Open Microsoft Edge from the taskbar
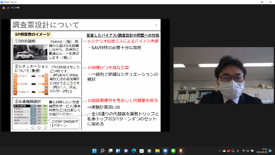Screen dimensions: 275x155 pyautogui.click(x=134, y=151)
